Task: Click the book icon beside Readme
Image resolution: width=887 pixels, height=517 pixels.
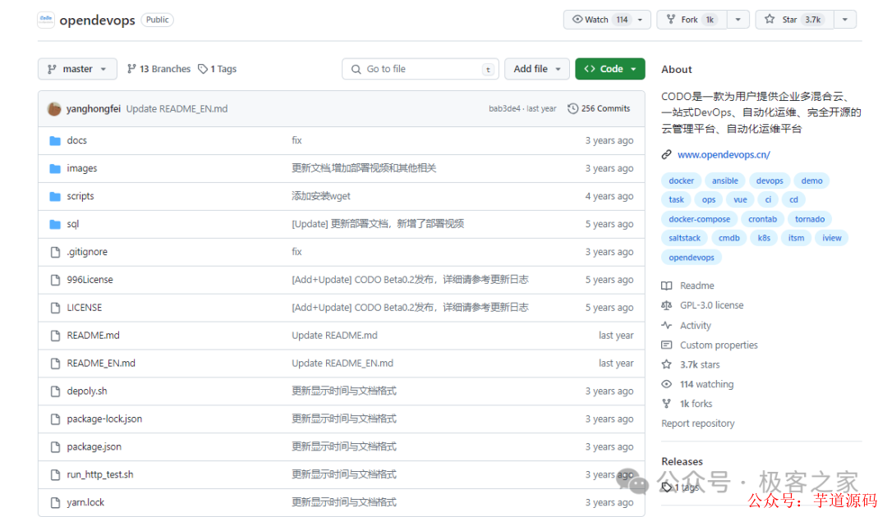Action: coord(667,286)
